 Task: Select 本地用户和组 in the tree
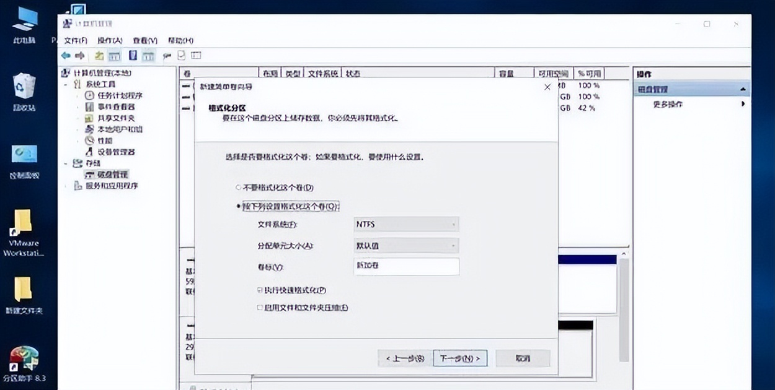[120, 129]
